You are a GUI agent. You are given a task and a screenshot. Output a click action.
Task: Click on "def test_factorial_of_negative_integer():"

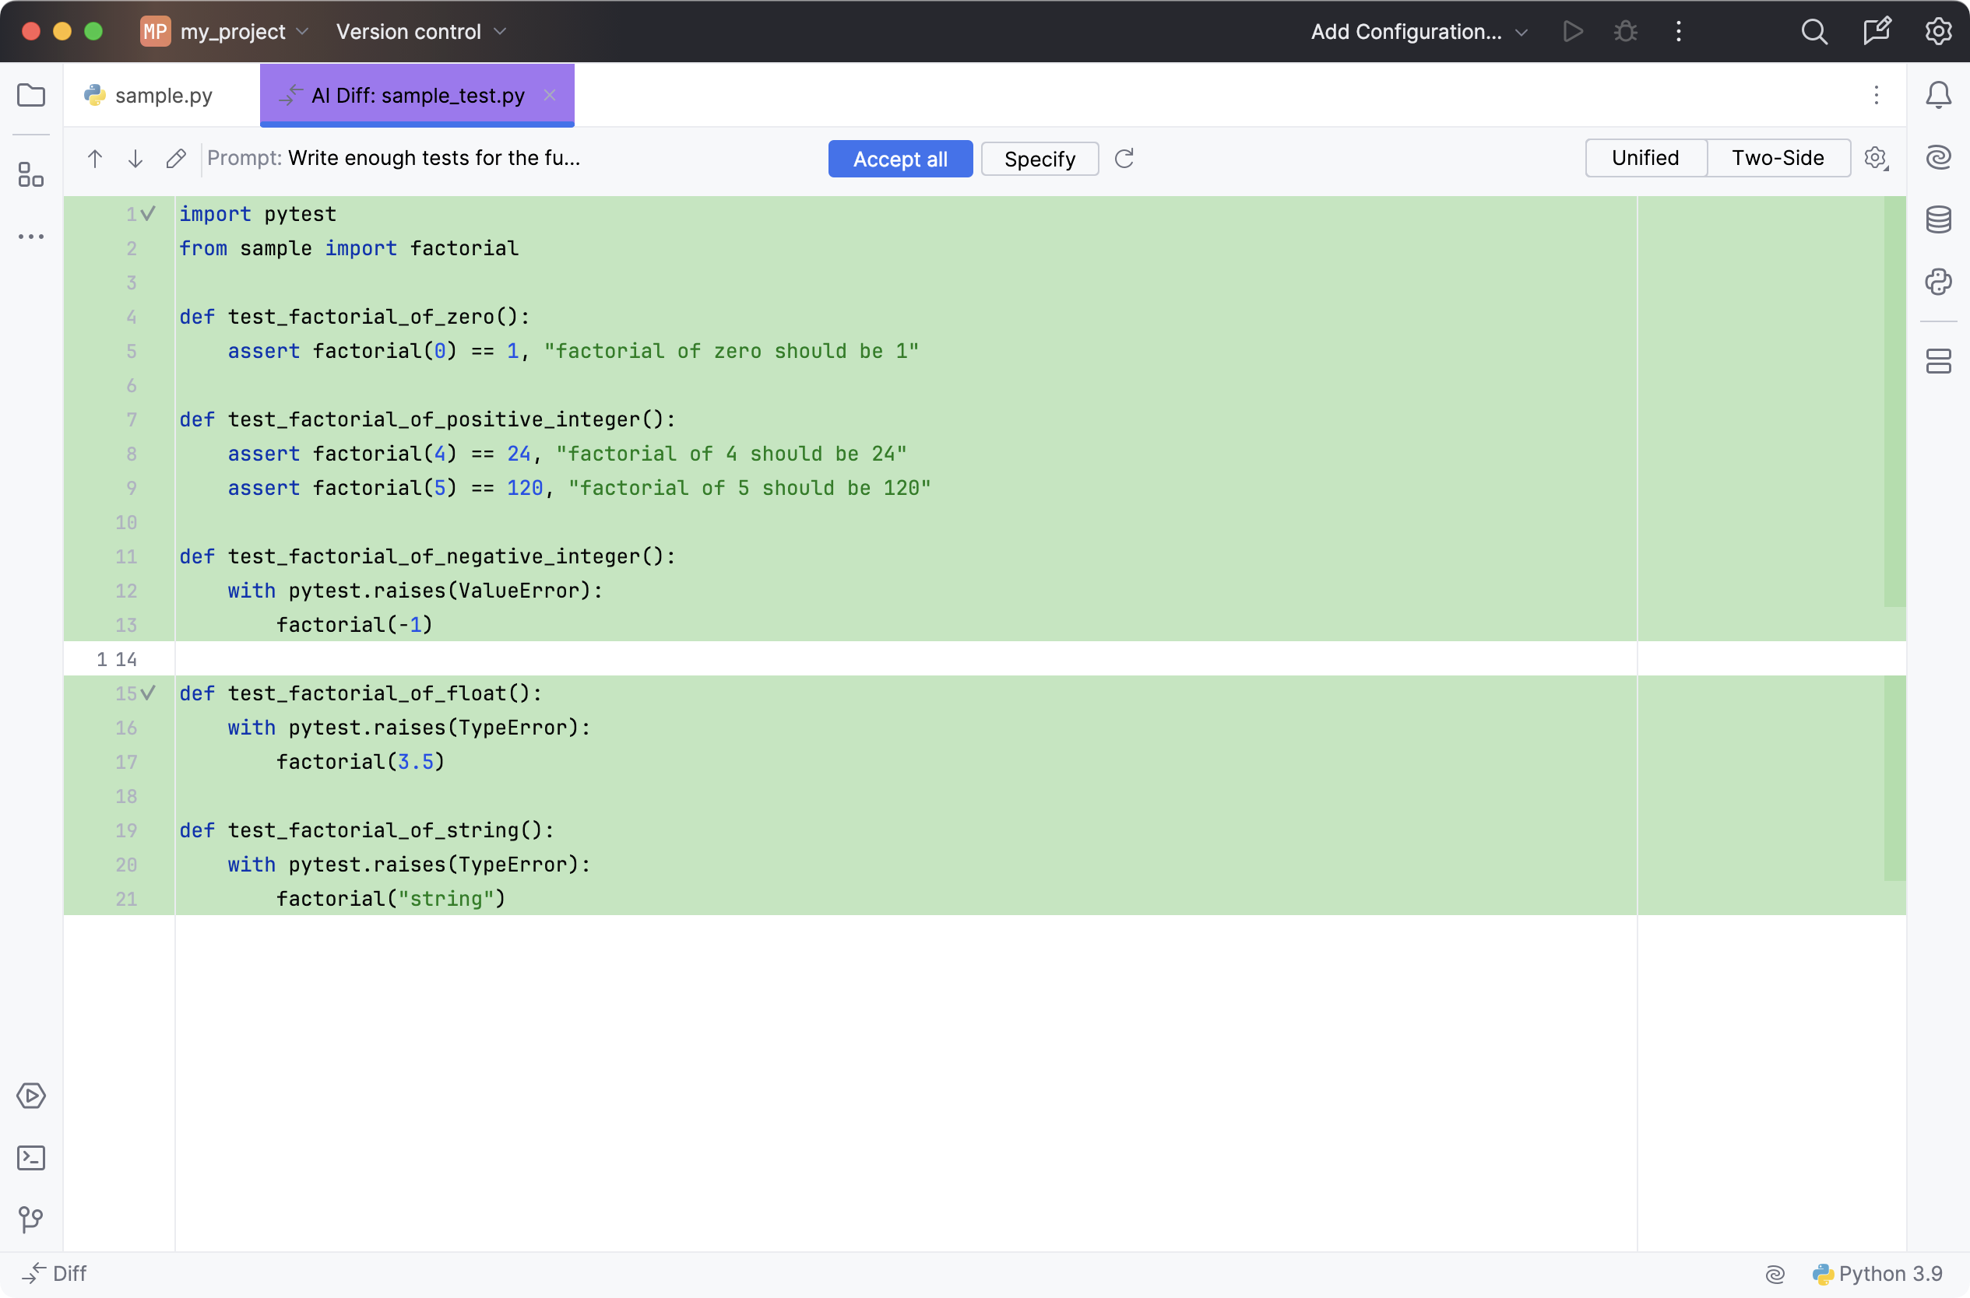coord(427,556)
